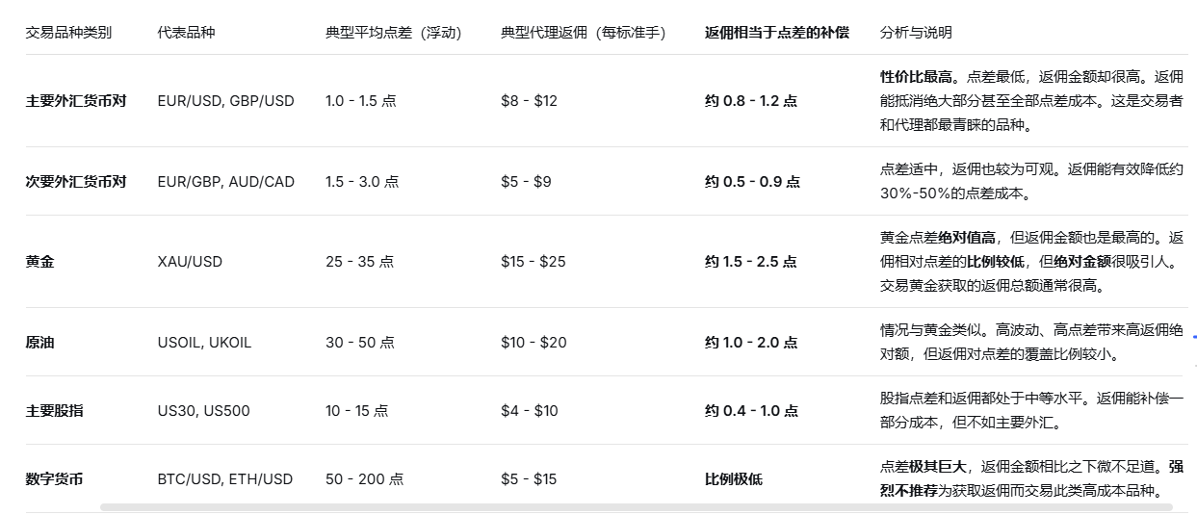This screenshot has width=1197, height=515.
Task: Click the 原油 row label
Action: coord(39,342)
